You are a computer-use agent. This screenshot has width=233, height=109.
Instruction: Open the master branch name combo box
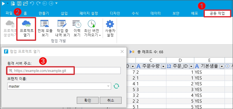pos(59,86)
